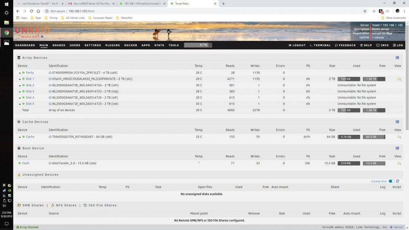Open Windows notification center
This screenshot has width=409, height=230.
click(7, 224)
